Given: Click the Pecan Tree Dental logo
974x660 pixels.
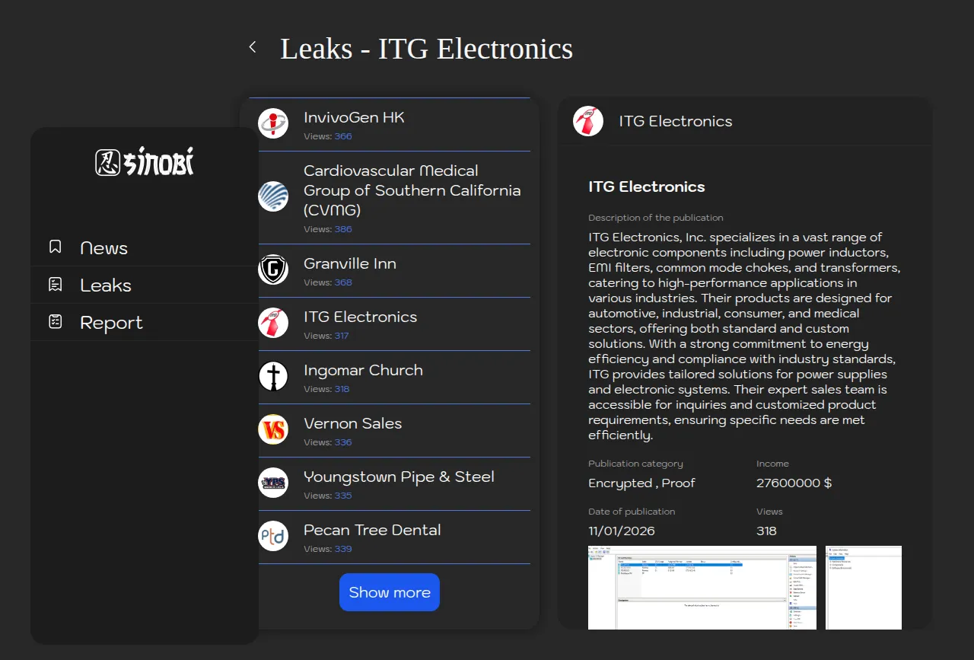Looking at the screenshot, I should tap(273, 536).
